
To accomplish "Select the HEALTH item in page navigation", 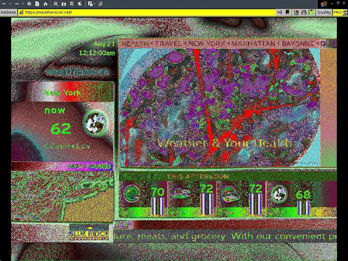I will click(135, 43).
